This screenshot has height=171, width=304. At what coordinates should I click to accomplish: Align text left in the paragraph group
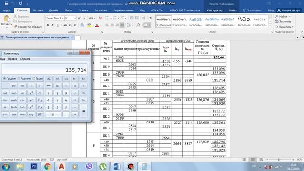click(x=107, y=25)
